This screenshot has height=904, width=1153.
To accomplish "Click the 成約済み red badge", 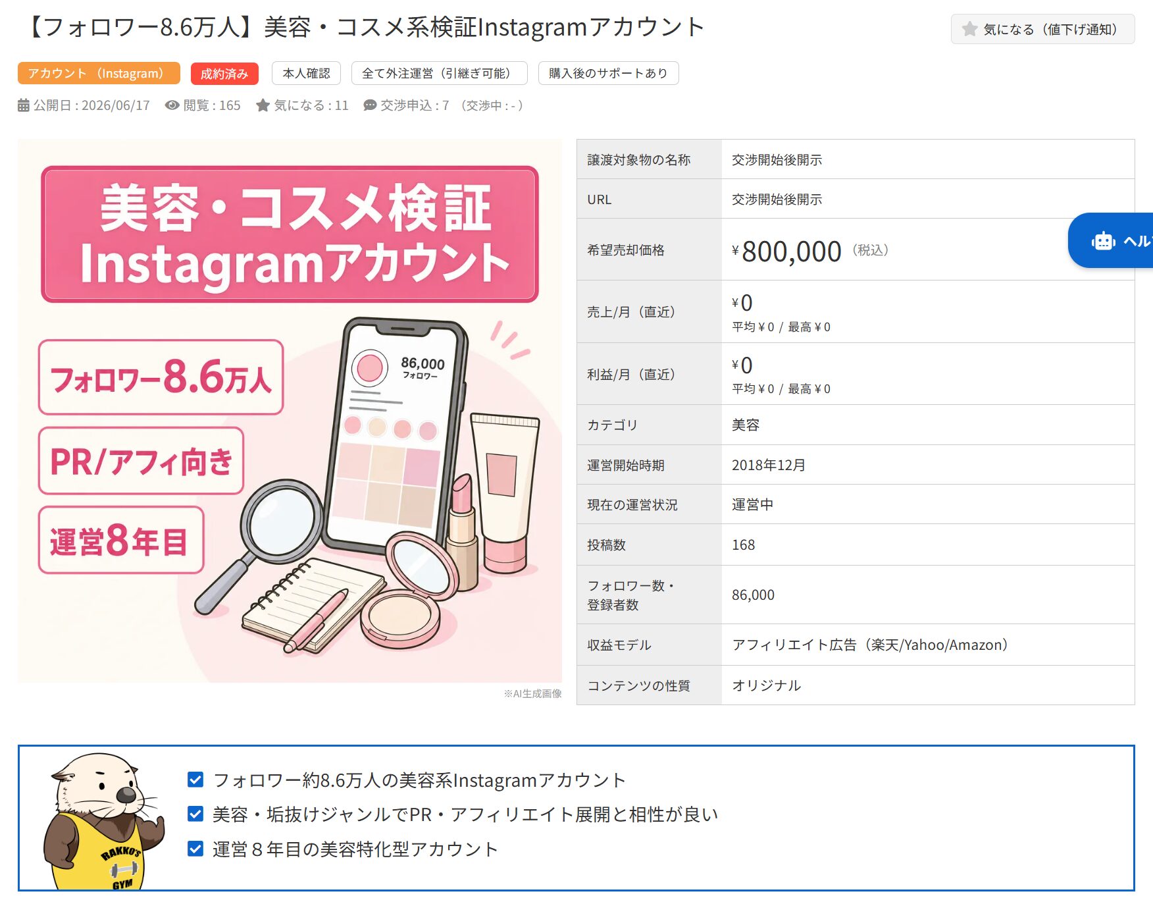I will coord(224,74).
